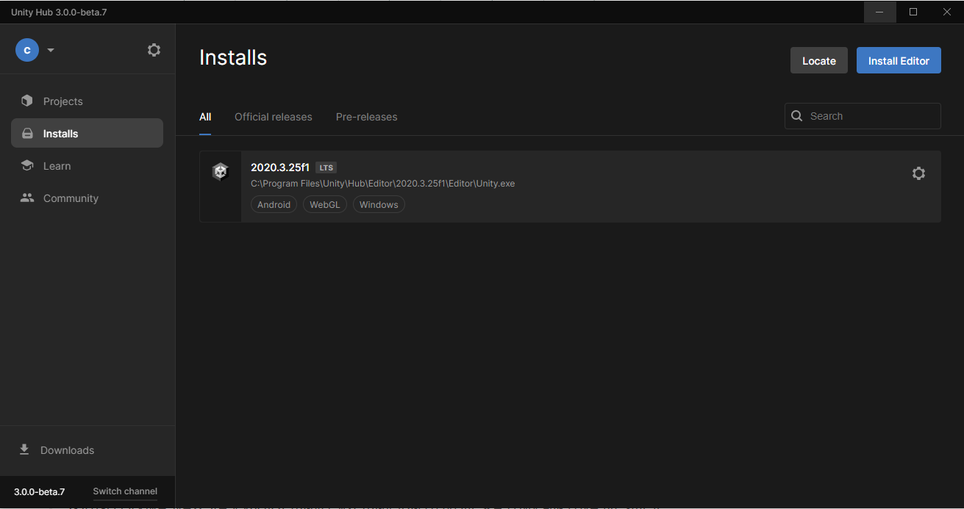
Task: Click the Android module tag
Action: (274, 205)
